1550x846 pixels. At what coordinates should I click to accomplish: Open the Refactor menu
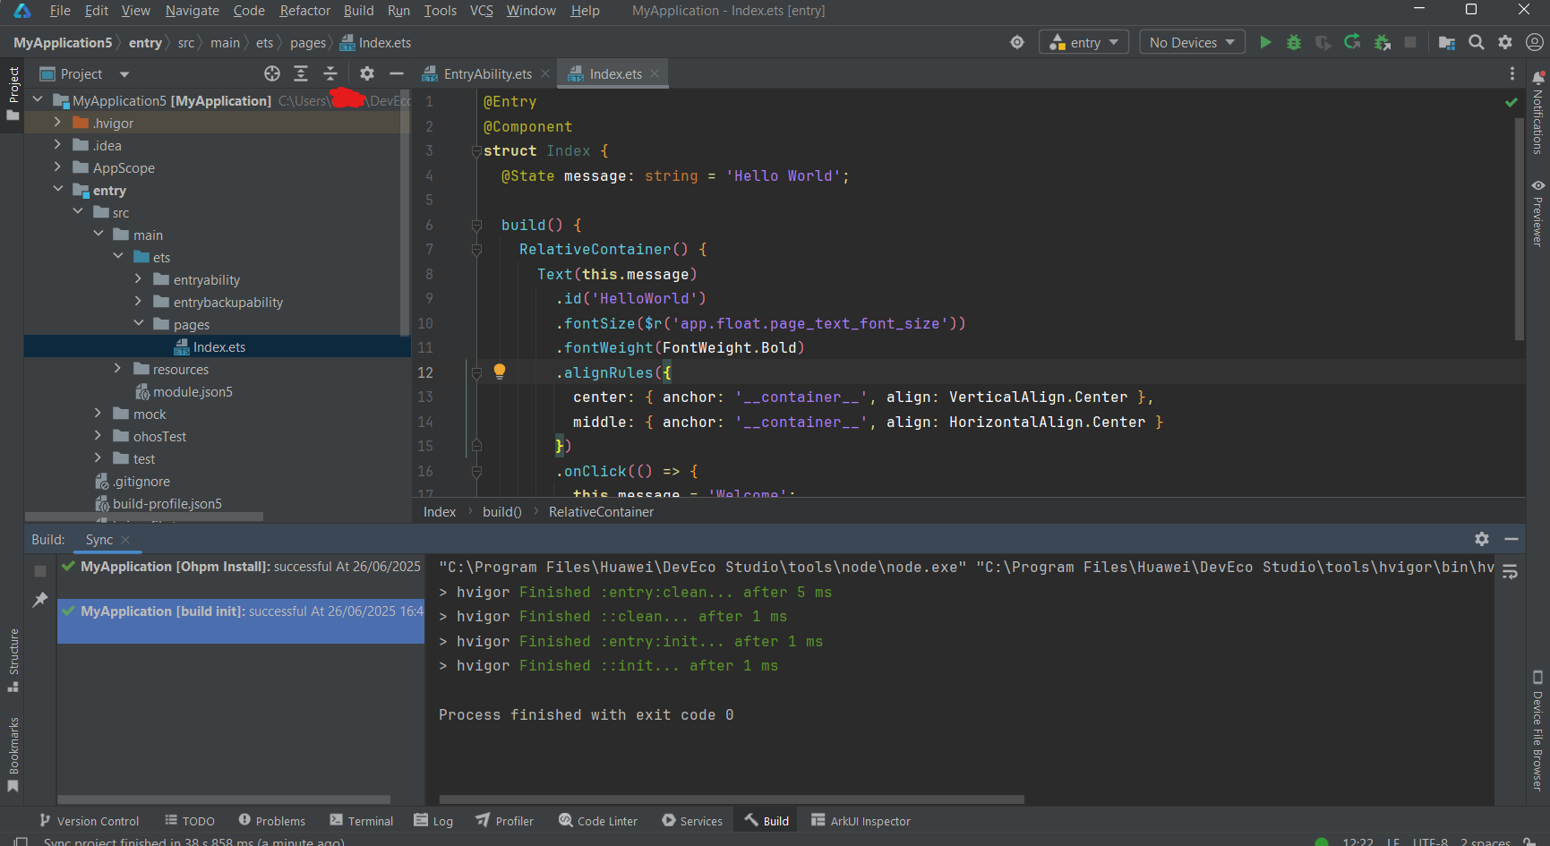click(305, 11)
